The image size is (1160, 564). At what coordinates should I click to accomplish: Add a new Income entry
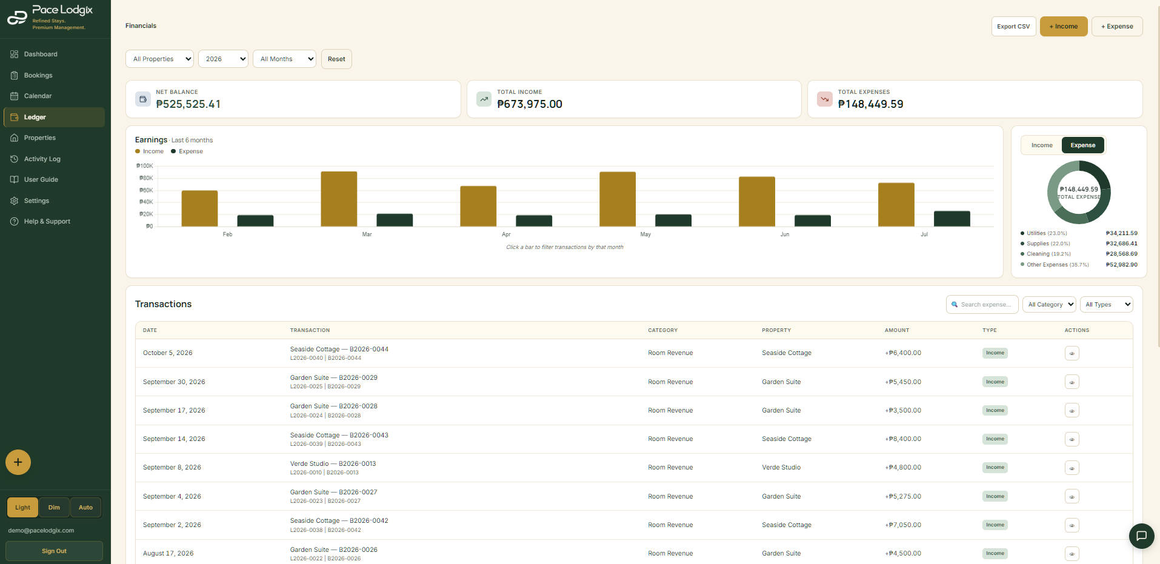click(x=1064, y=27)
